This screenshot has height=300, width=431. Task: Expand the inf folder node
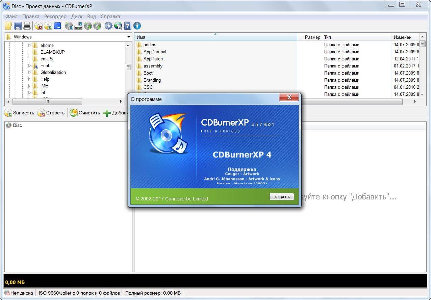(29, 92)
